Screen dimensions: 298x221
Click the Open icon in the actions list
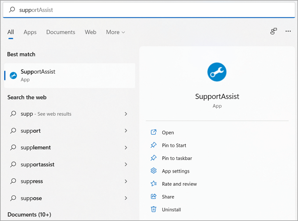(154, 132)
